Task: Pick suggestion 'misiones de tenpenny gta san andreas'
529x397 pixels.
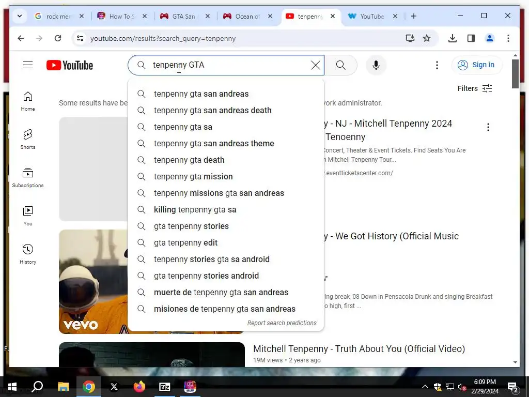Action: pyautogui.click(x=226, y=309)
